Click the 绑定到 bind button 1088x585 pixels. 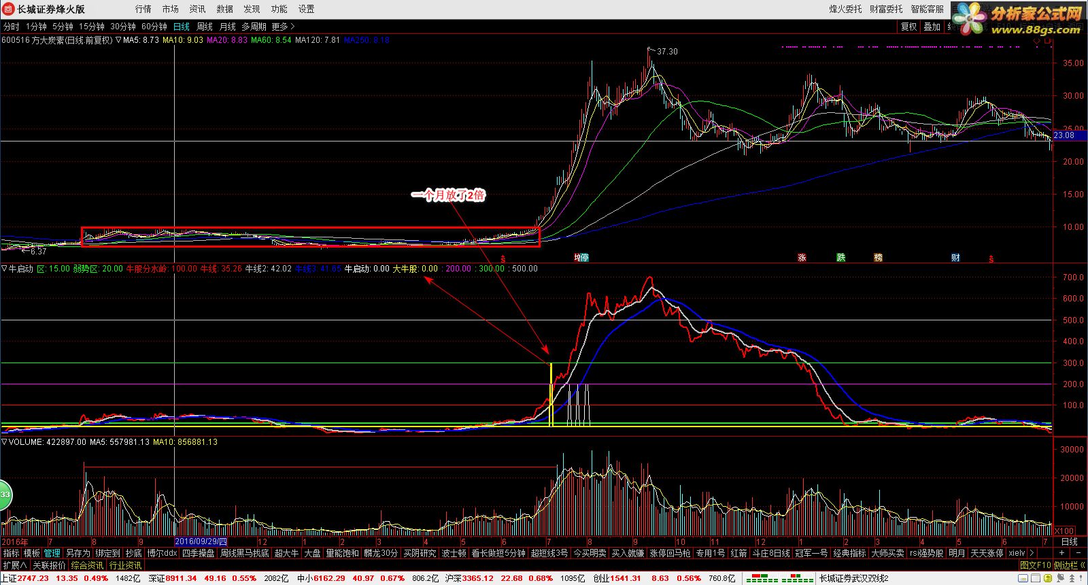tap(107, 553)
